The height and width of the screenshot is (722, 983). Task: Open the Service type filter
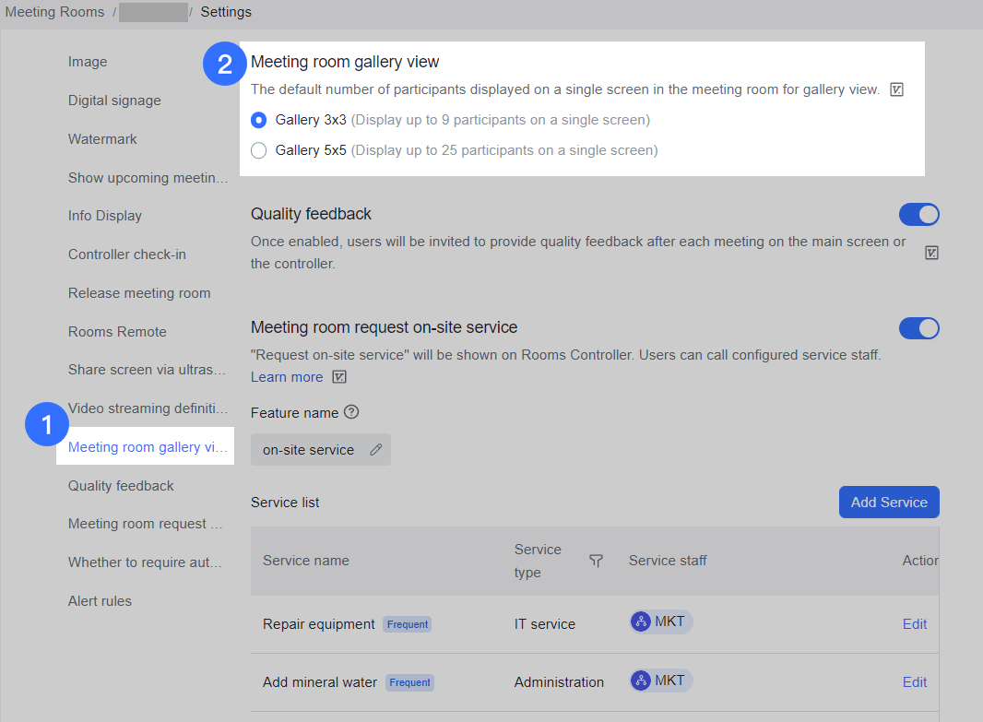[x=596, y=560]
